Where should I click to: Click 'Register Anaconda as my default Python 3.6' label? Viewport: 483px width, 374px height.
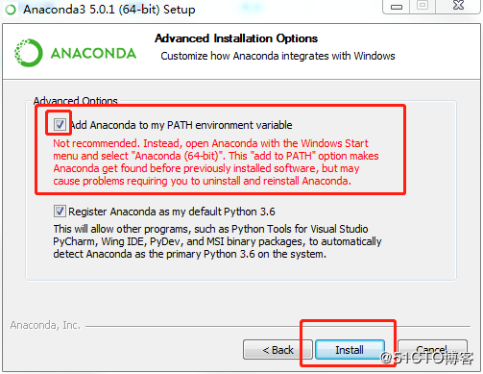(172, 212)
